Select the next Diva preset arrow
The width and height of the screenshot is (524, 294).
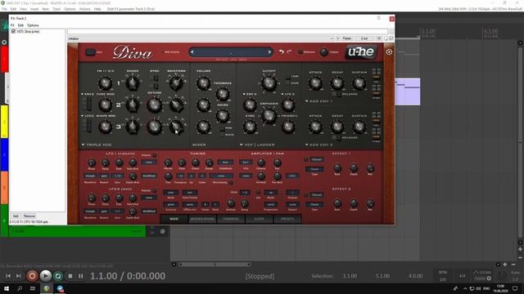pyautogui.click(x=269, y=52)
